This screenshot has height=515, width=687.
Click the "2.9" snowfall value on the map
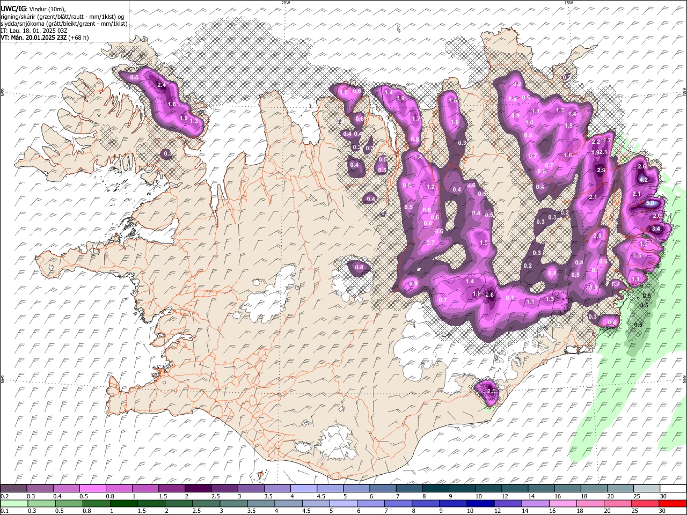(601, 170)
